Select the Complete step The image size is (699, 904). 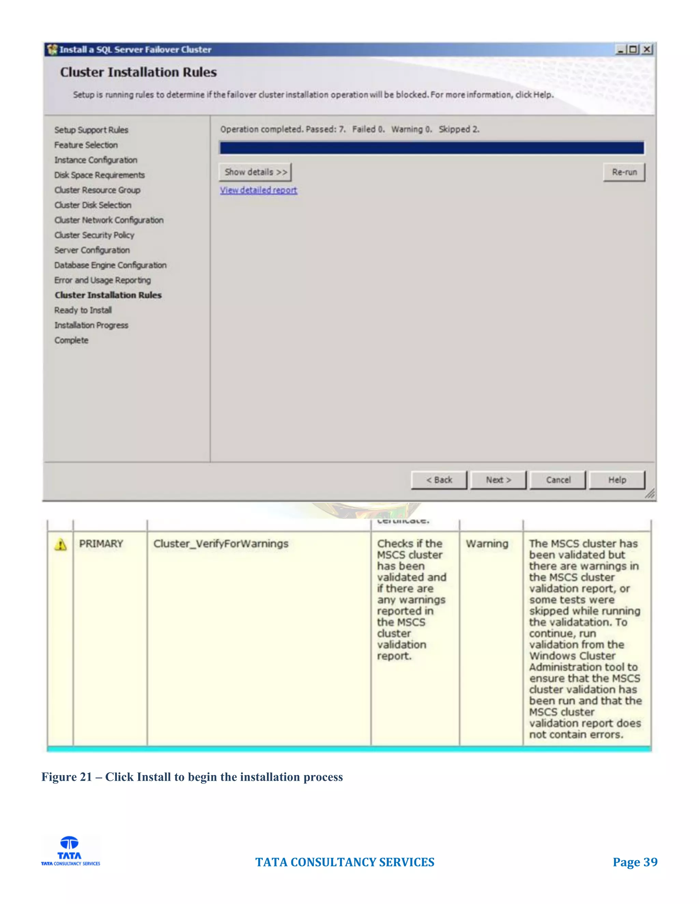click(71, 340)
